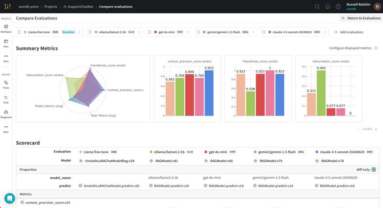Grab the drag handle on claude-3-5-sonnet chip

[264, 32]
